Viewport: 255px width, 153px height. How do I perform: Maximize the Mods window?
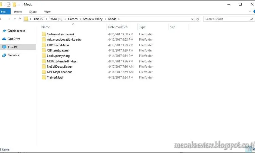point(240,4)
